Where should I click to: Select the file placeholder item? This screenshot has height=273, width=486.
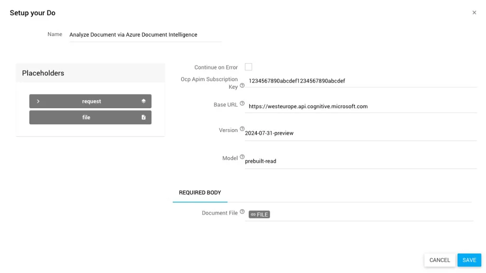tap(86, 117)
